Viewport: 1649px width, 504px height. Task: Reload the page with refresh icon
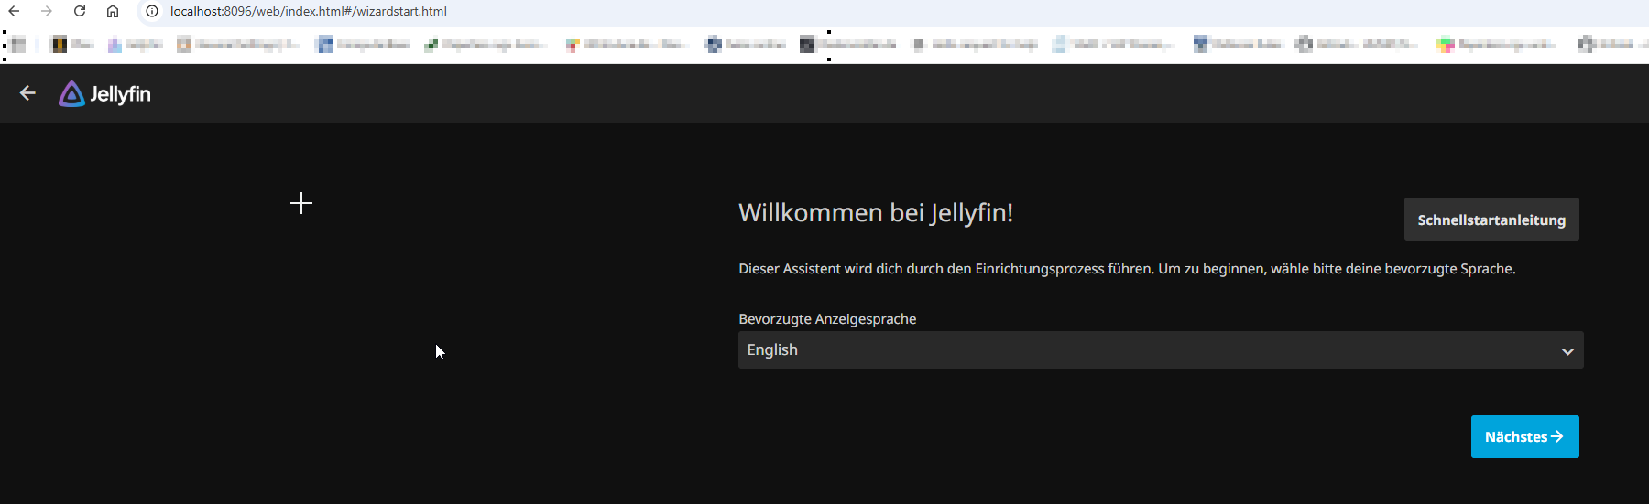pos(80,11)
